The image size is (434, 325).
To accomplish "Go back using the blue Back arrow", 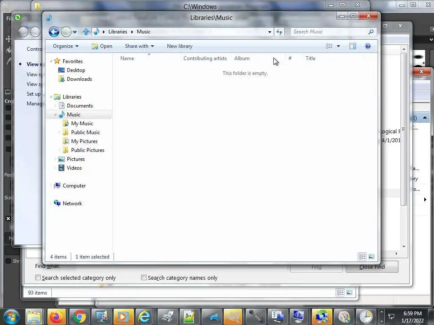I will 54,32.
